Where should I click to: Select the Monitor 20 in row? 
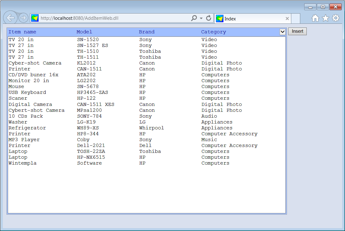tap(147, 81)
